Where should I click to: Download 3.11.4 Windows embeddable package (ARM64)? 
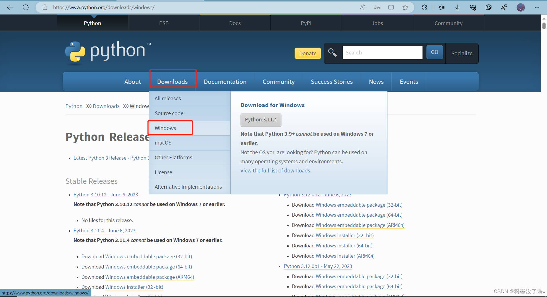[150, 277]
